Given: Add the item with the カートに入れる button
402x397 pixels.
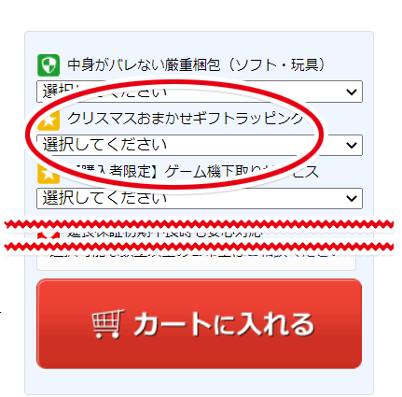Looking at the screenshot, I should pyautogui.click(x=199, y=324).
